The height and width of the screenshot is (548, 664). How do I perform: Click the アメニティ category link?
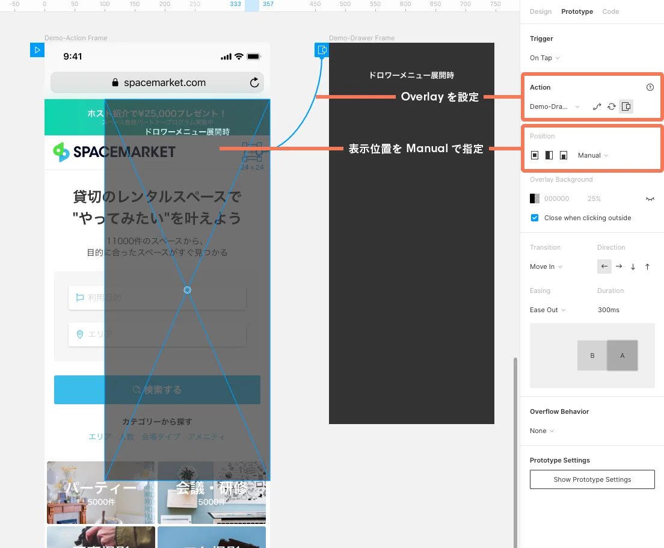(x=206, y=437)
